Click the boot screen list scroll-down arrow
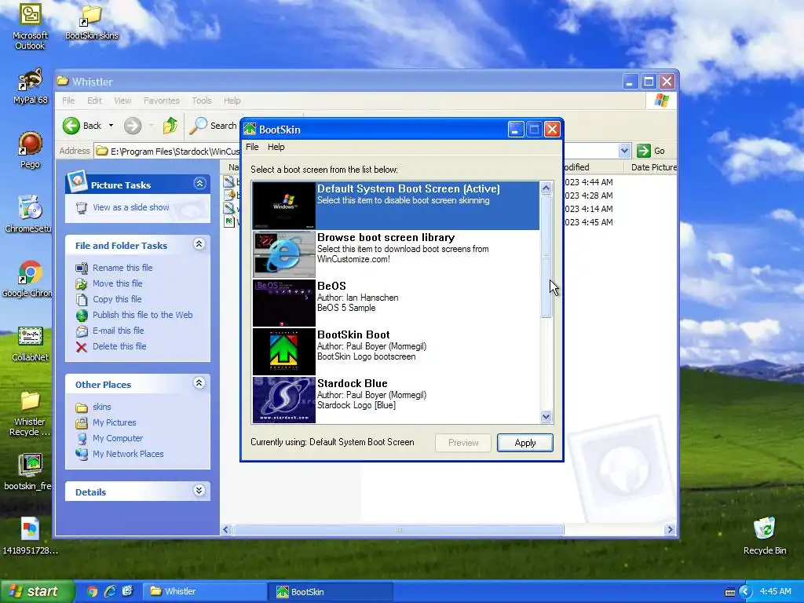Viewport: 804px width, 603px height. pyautogui.click(x=546, y=417)
